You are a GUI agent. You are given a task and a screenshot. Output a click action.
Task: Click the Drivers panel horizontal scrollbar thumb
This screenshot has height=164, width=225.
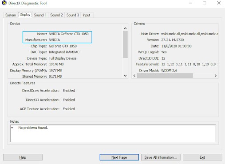click(x=165, y=76)
